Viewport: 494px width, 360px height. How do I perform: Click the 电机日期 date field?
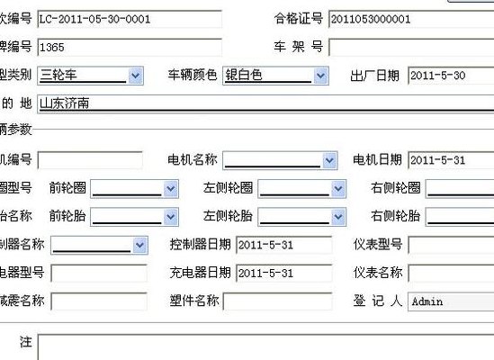451,160
